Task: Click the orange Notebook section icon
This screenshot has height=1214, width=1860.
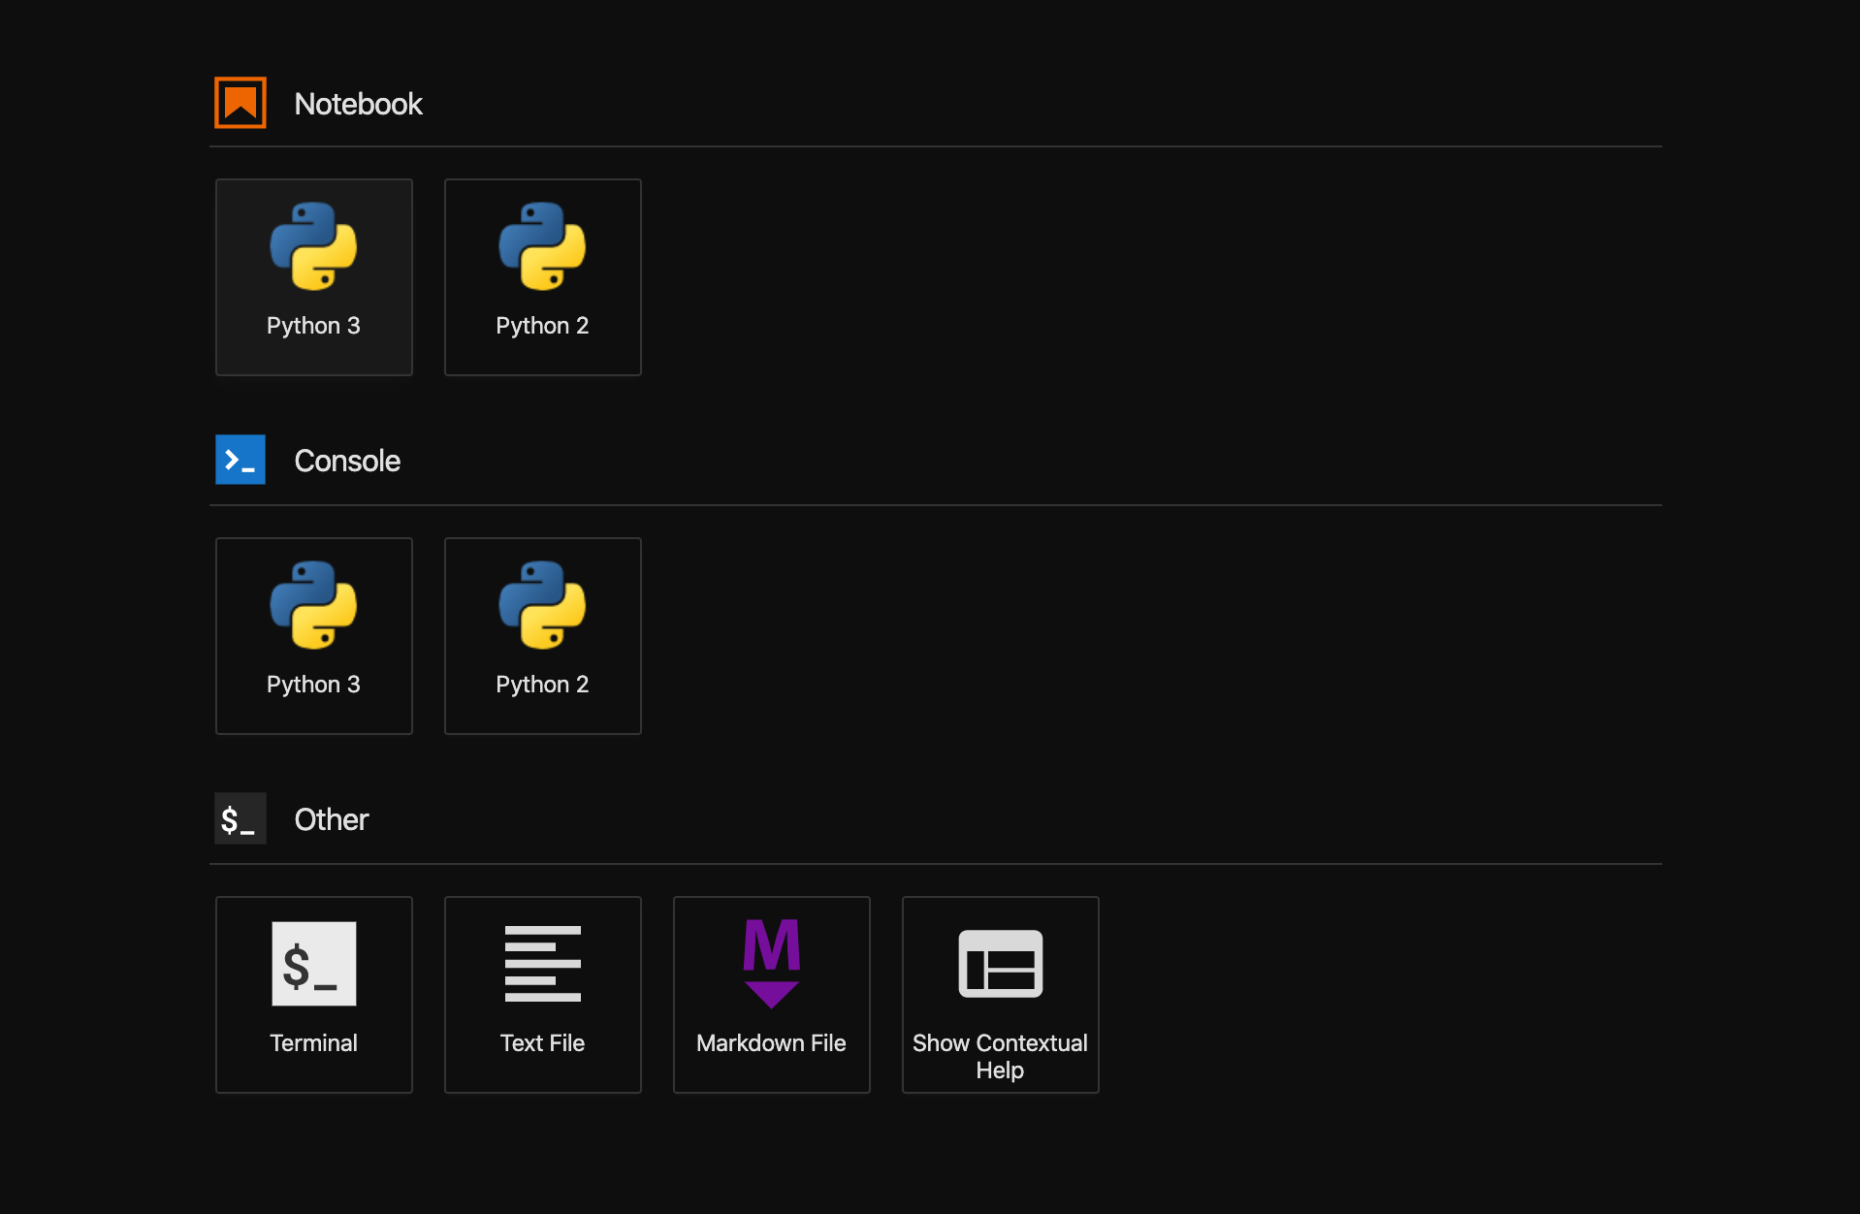Action: [241, 103]
